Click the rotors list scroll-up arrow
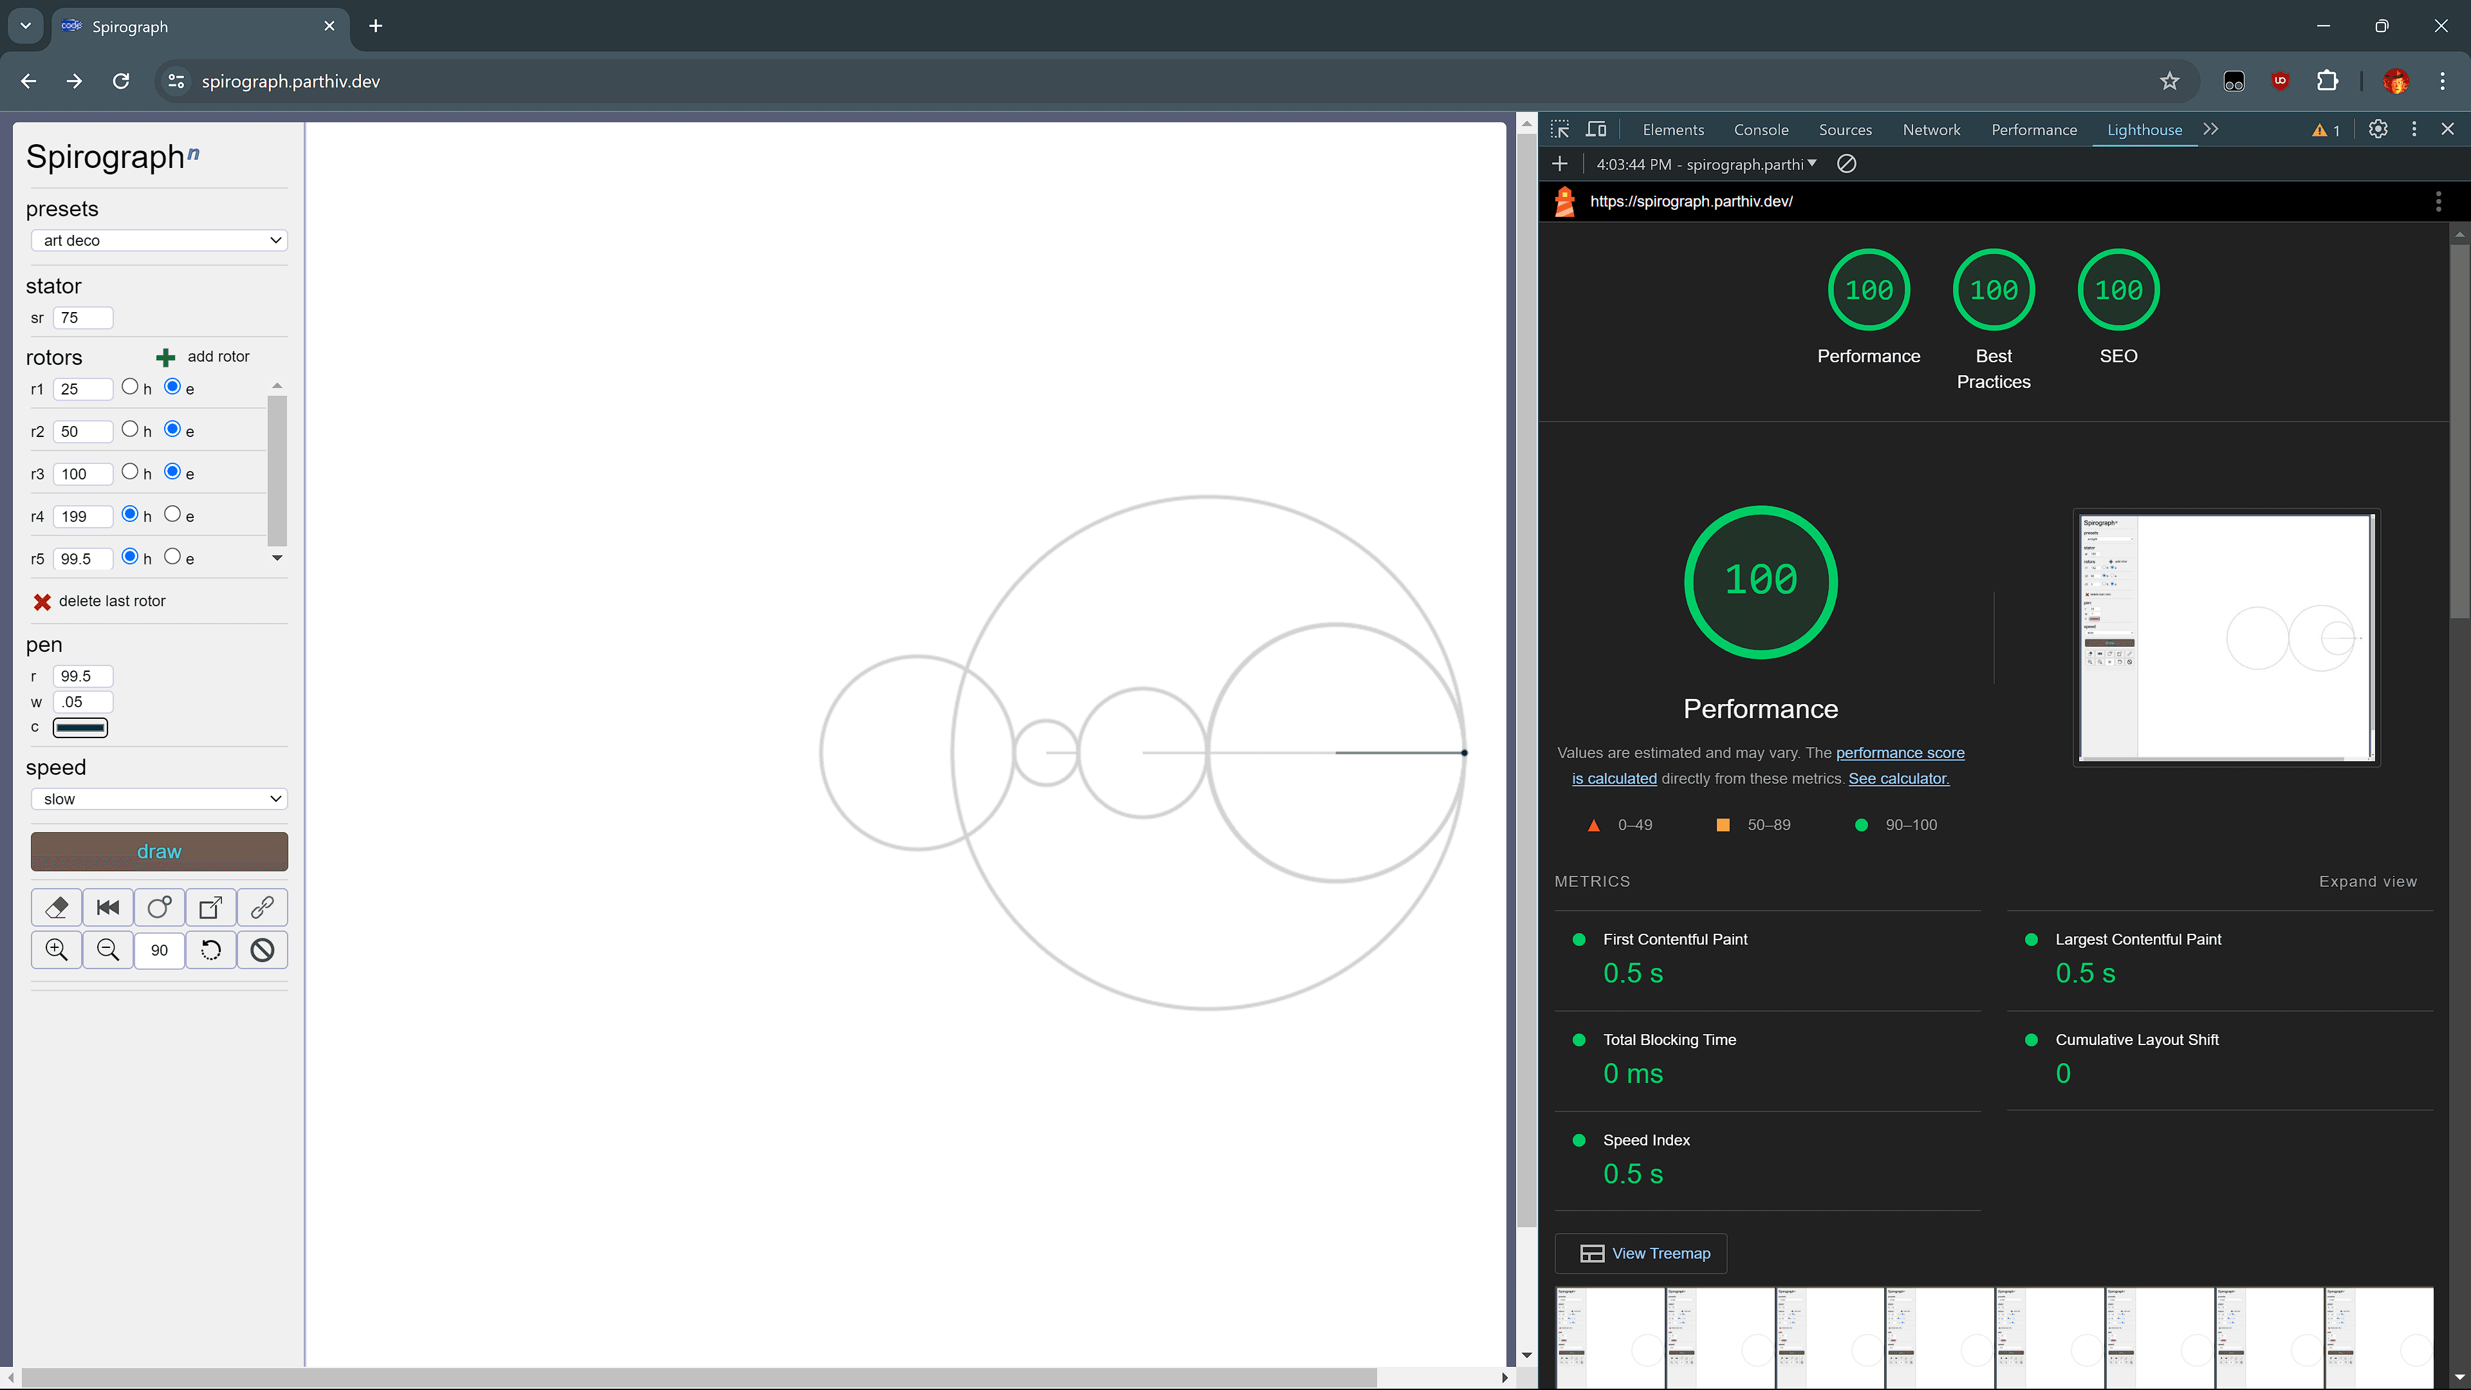The height and width of the screenshot is (1390, 2471). [x=277, y=385]
